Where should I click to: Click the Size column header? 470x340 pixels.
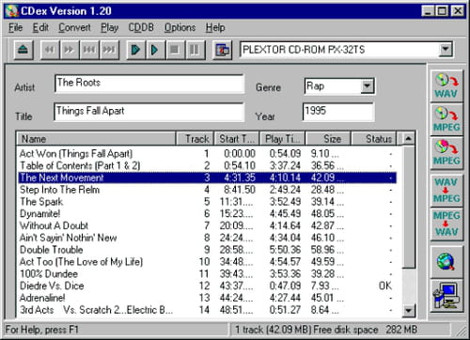click(328, 139)
